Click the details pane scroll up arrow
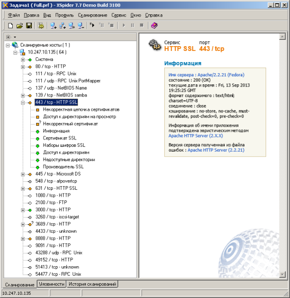Screen dimensions: 290x298 coord(283,37)
